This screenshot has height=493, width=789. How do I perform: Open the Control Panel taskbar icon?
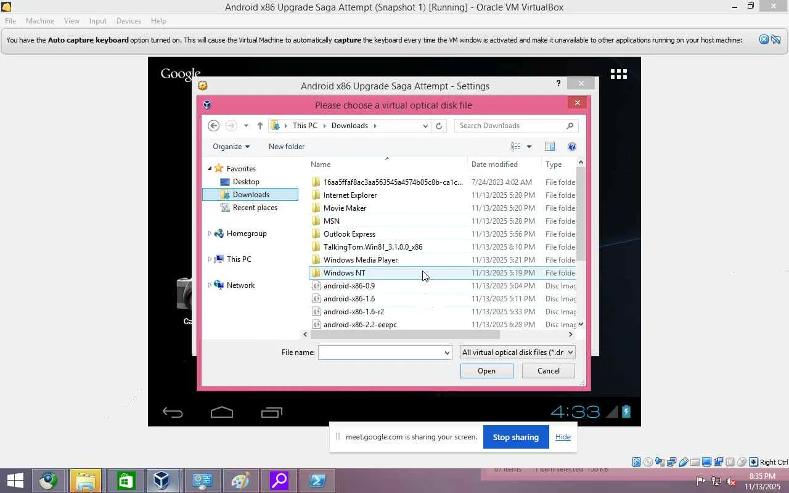(202, 481)
